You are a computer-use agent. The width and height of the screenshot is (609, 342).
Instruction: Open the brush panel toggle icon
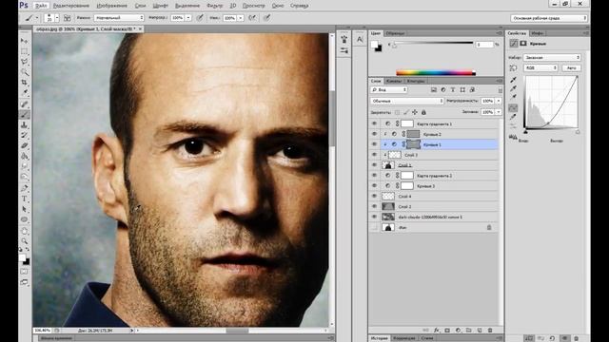[x=68, y=18]
